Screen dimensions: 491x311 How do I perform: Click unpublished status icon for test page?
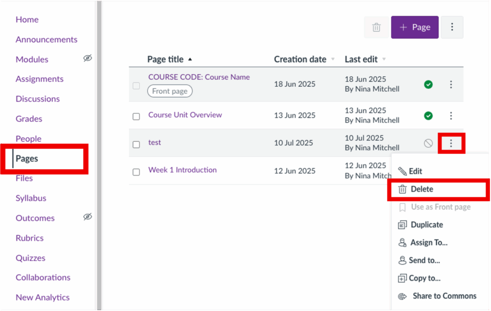point(428,143)
